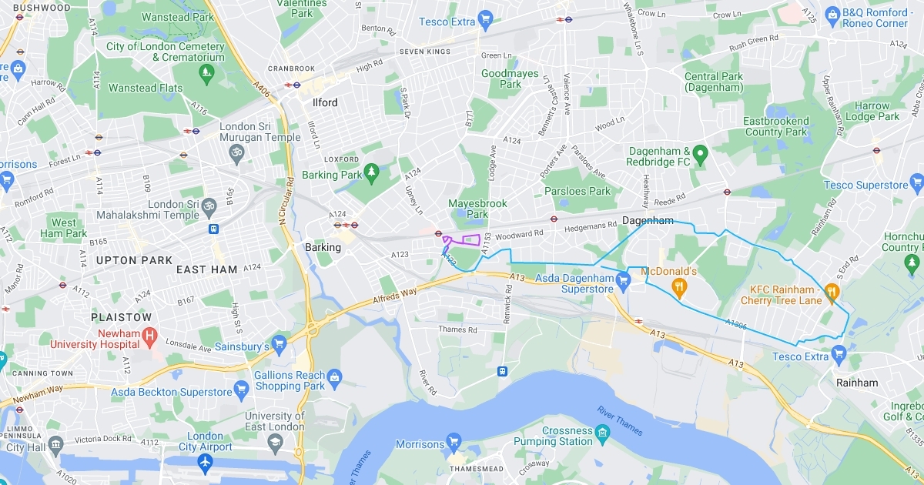924x485 pixels.
Task: Click the purple outlined area near Mayesbrook Park
Action: tap(464, 239)
